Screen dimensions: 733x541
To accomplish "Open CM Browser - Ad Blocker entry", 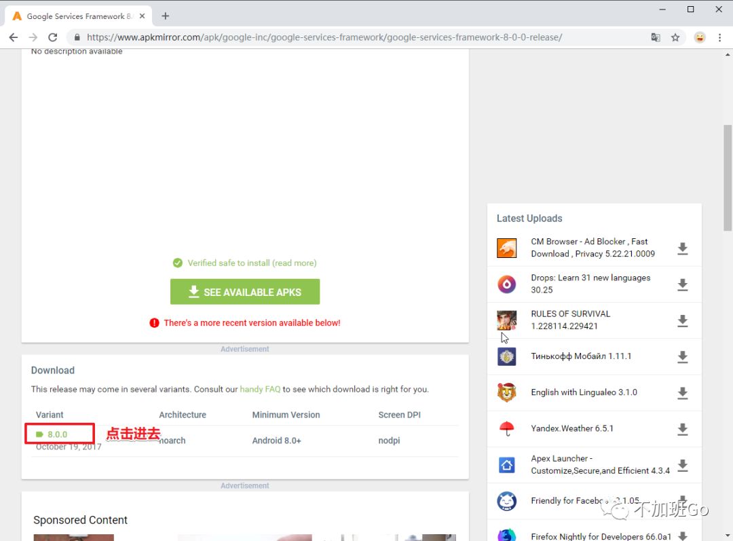I will click(x=593, y=248).
